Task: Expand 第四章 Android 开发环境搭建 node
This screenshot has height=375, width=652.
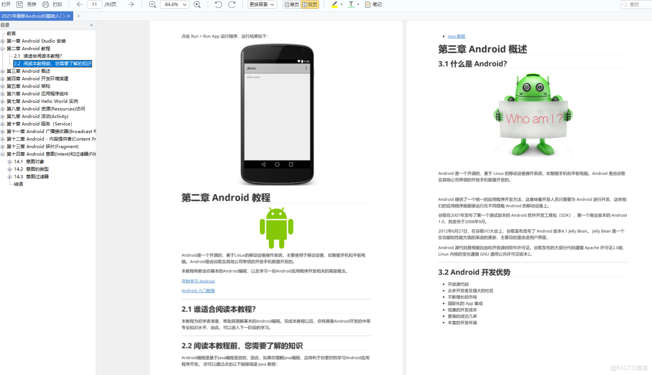Action: click(3, 79)
